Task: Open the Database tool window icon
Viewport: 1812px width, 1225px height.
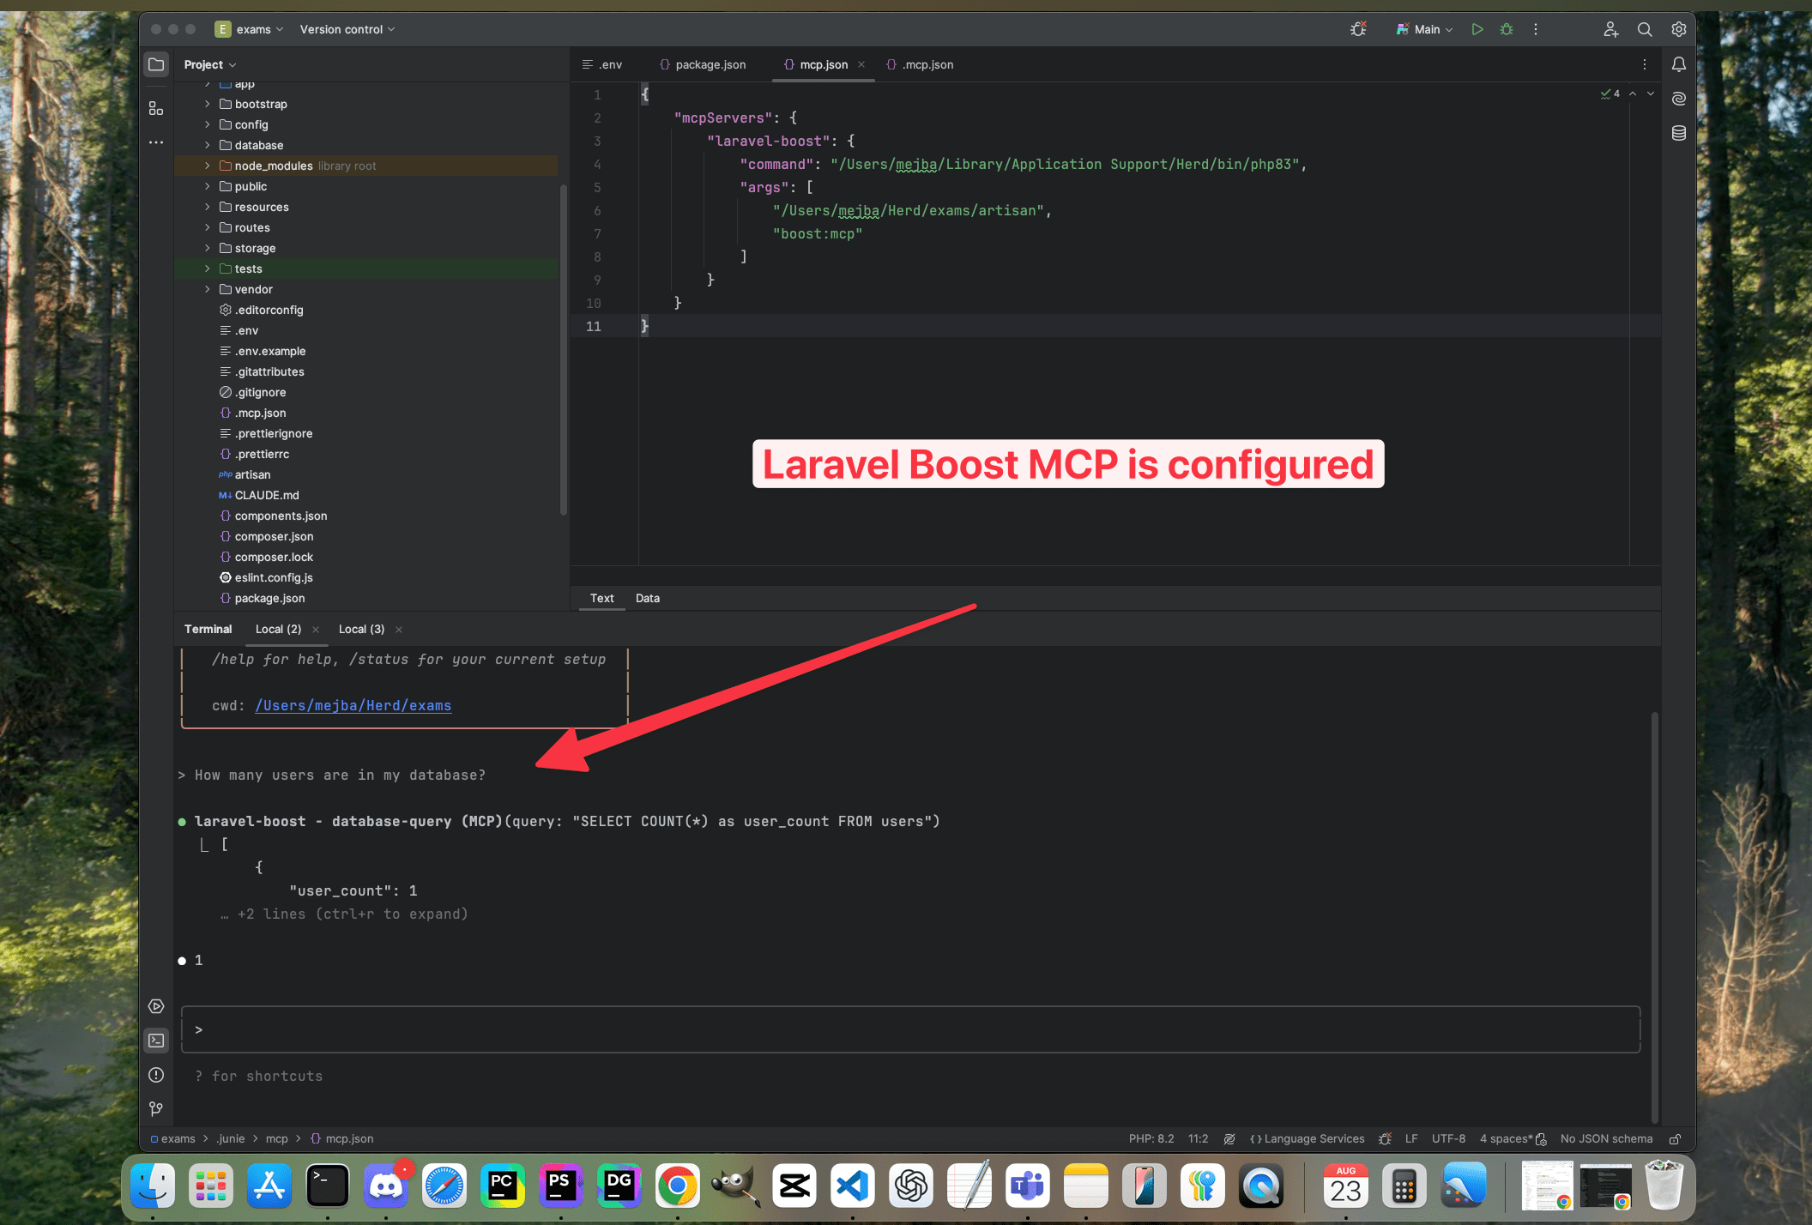Action: pos(1679,133)
